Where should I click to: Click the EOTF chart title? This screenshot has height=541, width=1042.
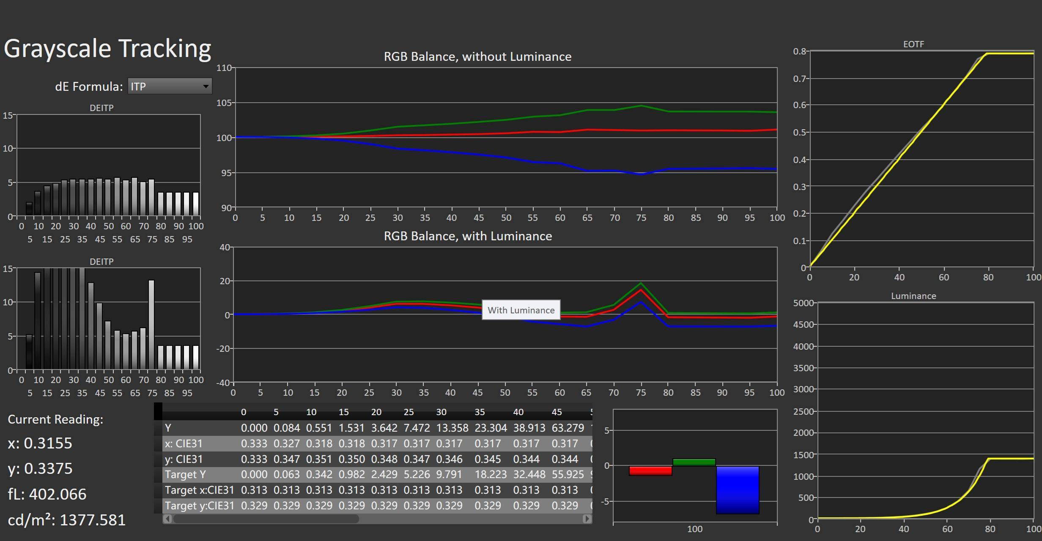(x=913, y=44)
